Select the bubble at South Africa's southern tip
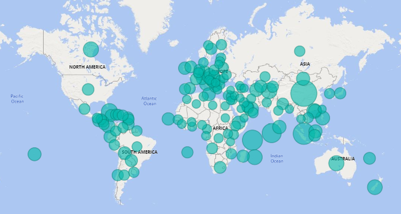 220,167
